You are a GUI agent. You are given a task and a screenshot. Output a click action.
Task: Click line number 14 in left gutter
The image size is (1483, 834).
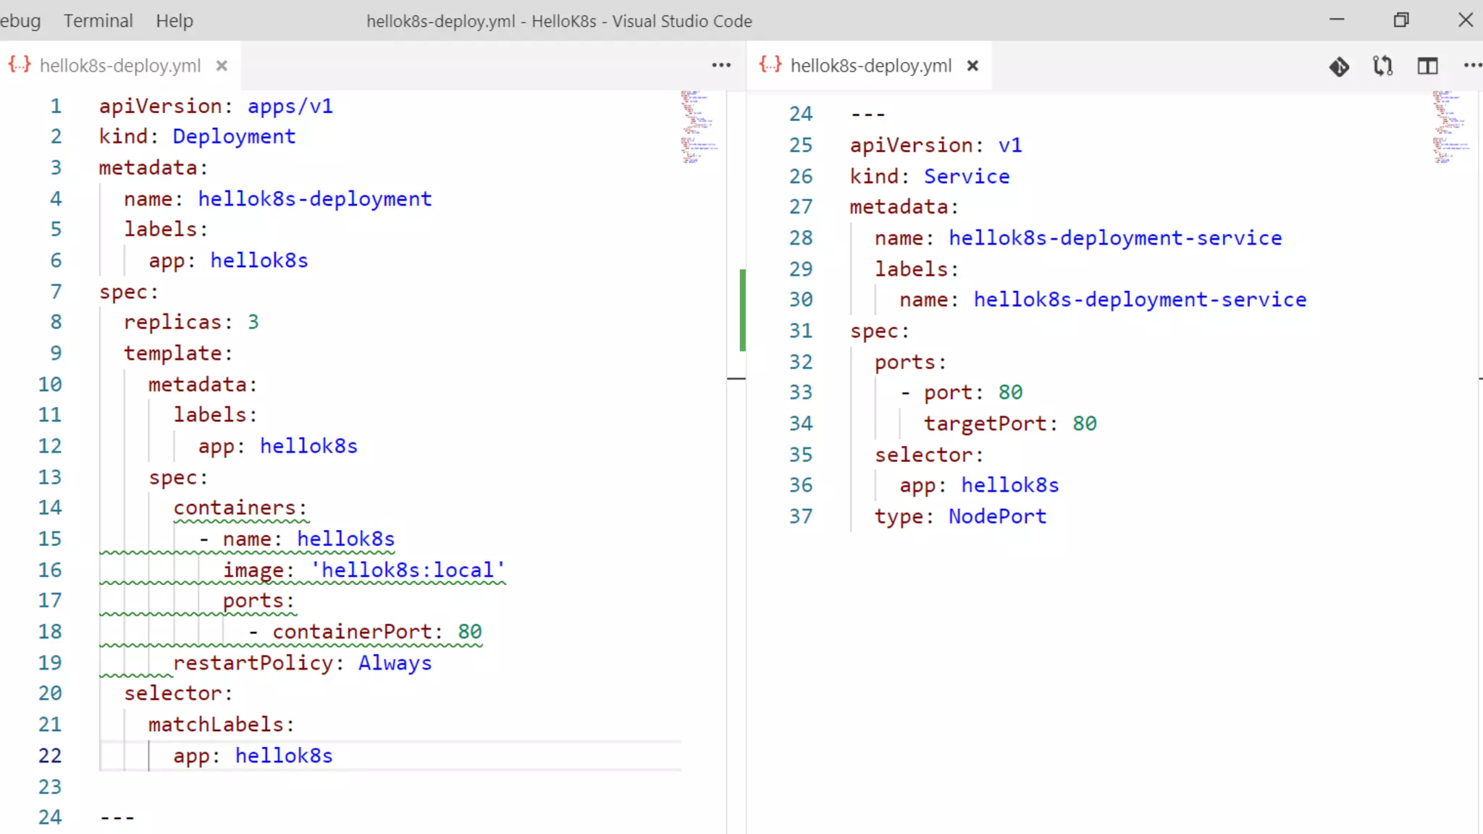(x=50, y=507)
